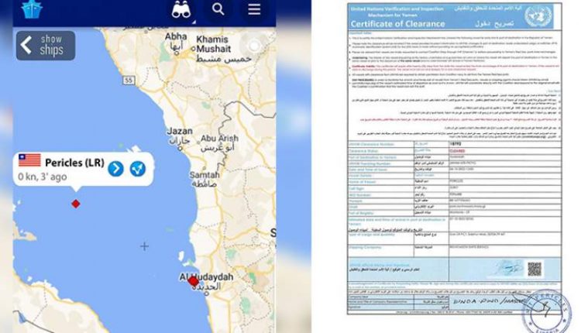Tap the magnifier search icon
The width and height of the screenshot is (581, 333).
tap(218, 9)
